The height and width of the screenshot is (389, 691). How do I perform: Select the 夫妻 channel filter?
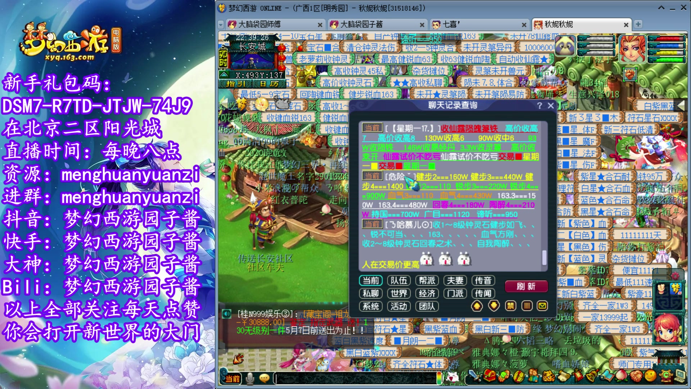(455, 281)
